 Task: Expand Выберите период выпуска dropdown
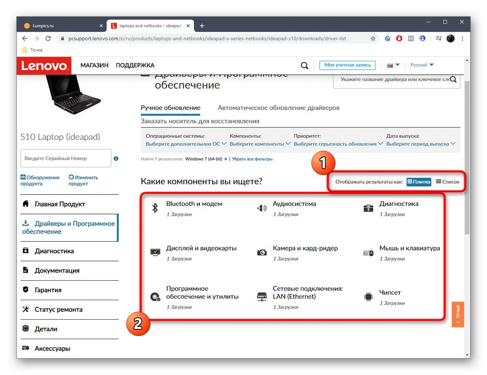point(421,144)
